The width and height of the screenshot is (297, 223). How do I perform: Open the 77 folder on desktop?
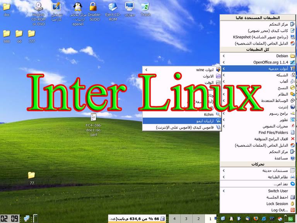click(x=32, y=178)
